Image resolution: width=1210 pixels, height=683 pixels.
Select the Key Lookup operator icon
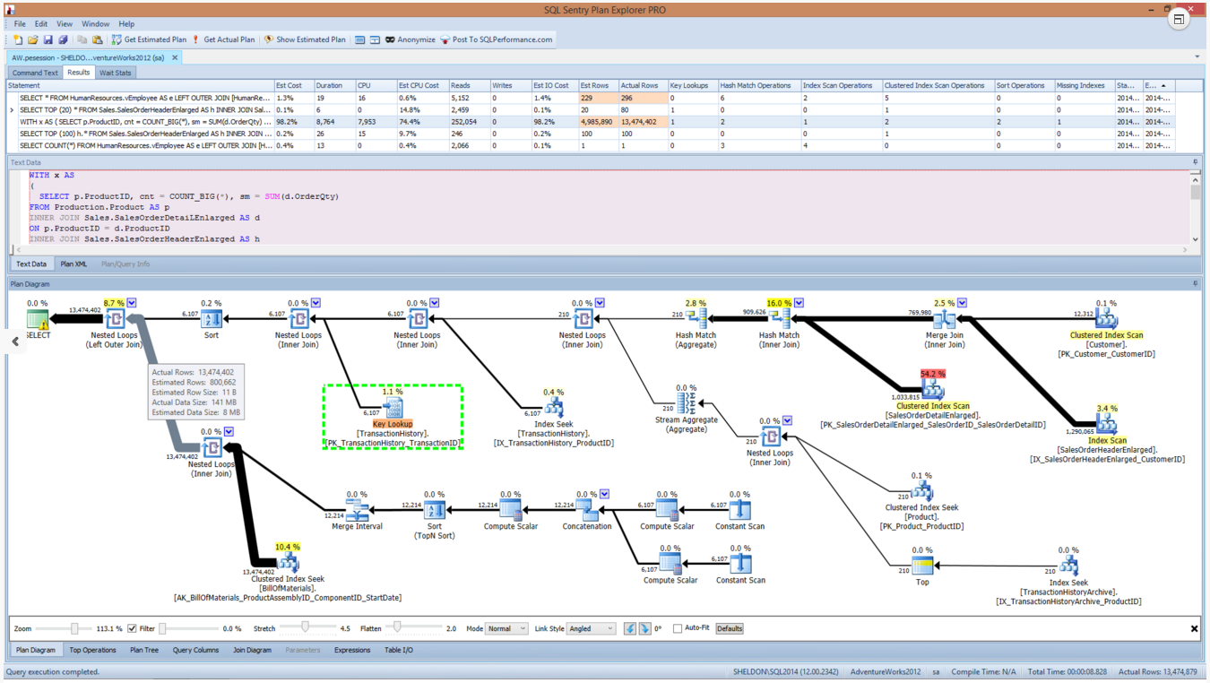[x=393, y=408]
